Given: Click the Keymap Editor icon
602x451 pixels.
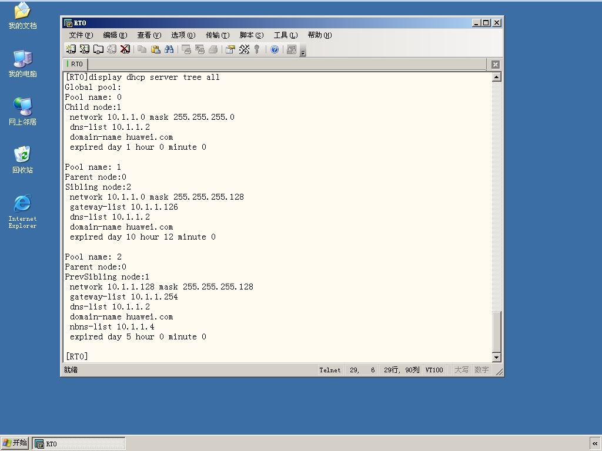Looking at the screenshot, I should [x=244, y=49].
